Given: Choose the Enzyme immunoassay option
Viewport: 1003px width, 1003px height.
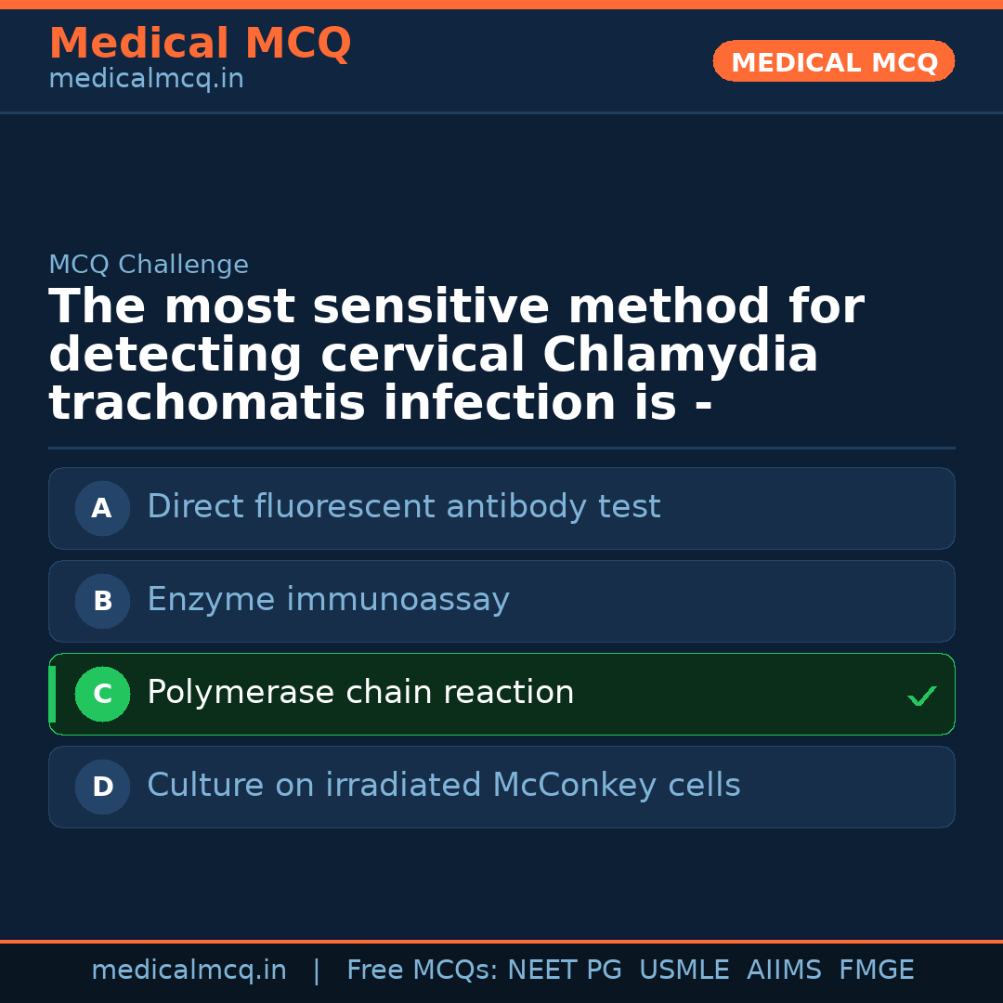Looking at the screenshot, I should coord(328,600).
